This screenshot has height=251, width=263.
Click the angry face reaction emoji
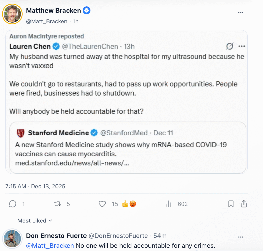pos(133,204)
